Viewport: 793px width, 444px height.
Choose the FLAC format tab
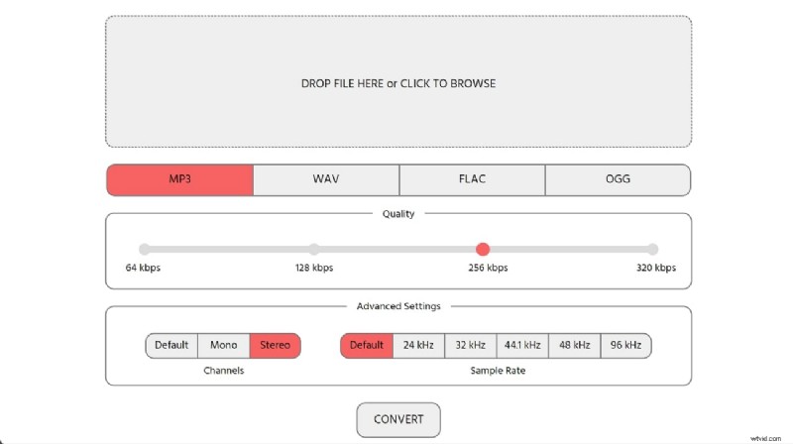pos(473,179)
